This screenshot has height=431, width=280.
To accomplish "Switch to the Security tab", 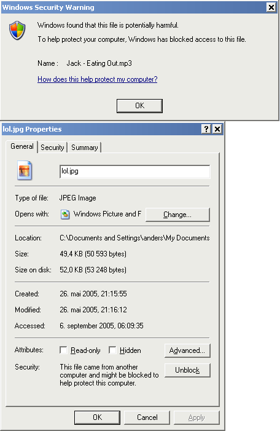I will pyautogui.click(x=52, y=148).
